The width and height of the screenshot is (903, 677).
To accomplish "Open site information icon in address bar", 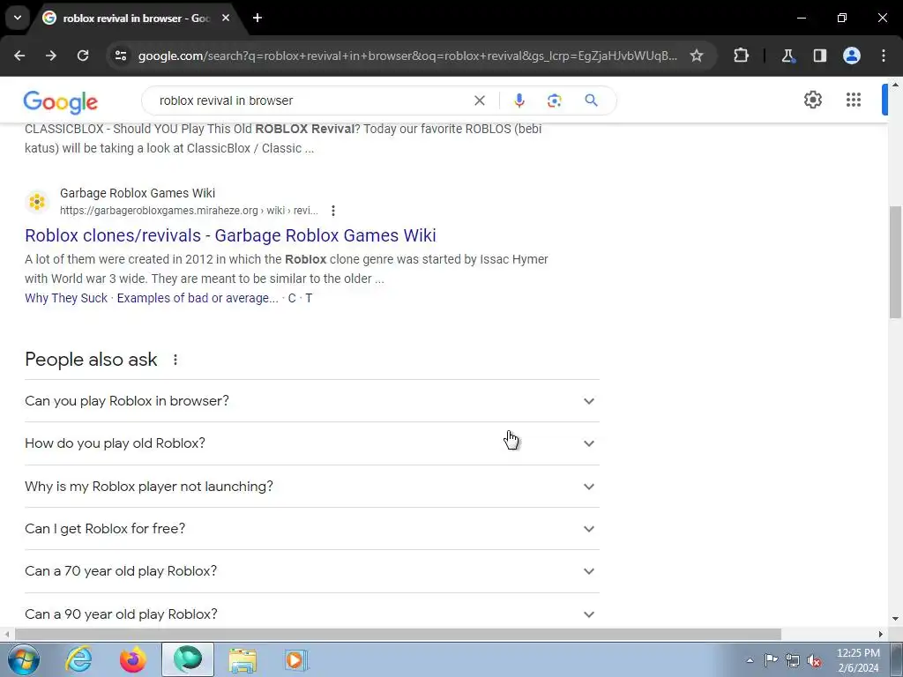I will tap(121, 56).
